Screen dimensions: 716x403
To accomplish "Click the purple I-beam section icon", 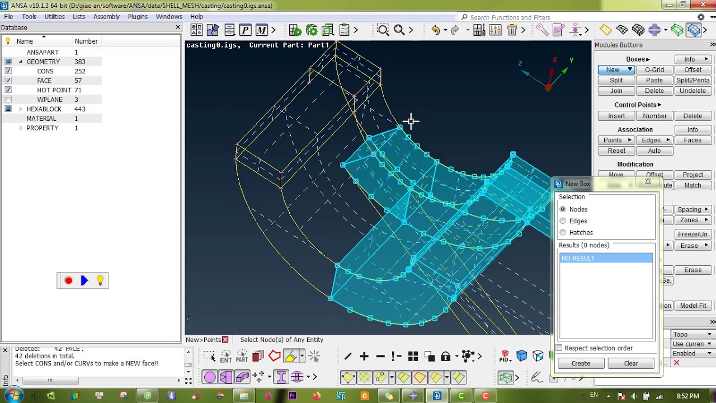I will tap(281, 377).
